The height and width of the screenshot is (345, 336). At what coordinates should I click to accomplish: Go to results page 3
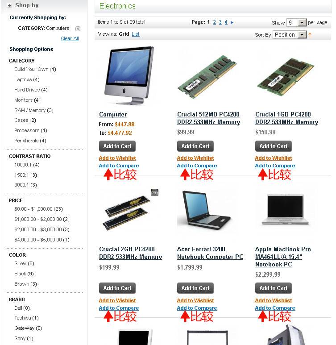click(x=220, y=22)
